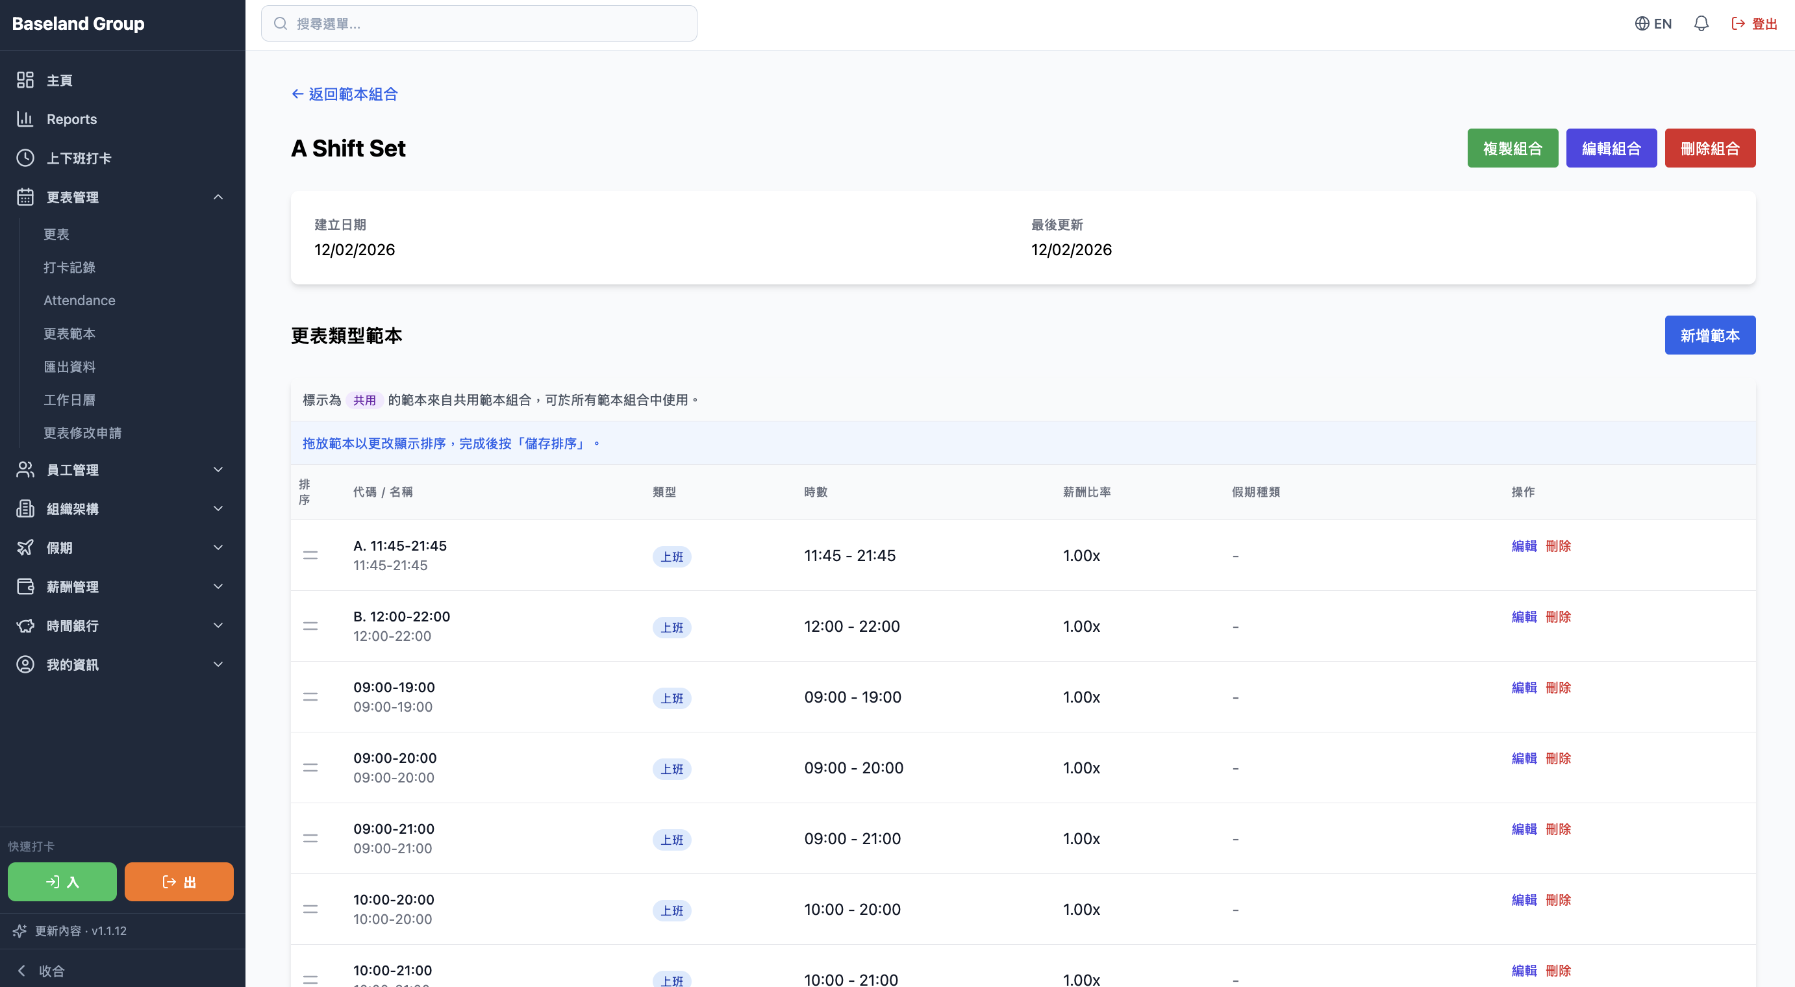Open 工作日曆 submenu item

click(69, 400)
